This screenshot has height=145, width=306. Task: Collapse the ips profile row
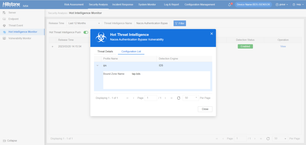(x=97, y=66)
